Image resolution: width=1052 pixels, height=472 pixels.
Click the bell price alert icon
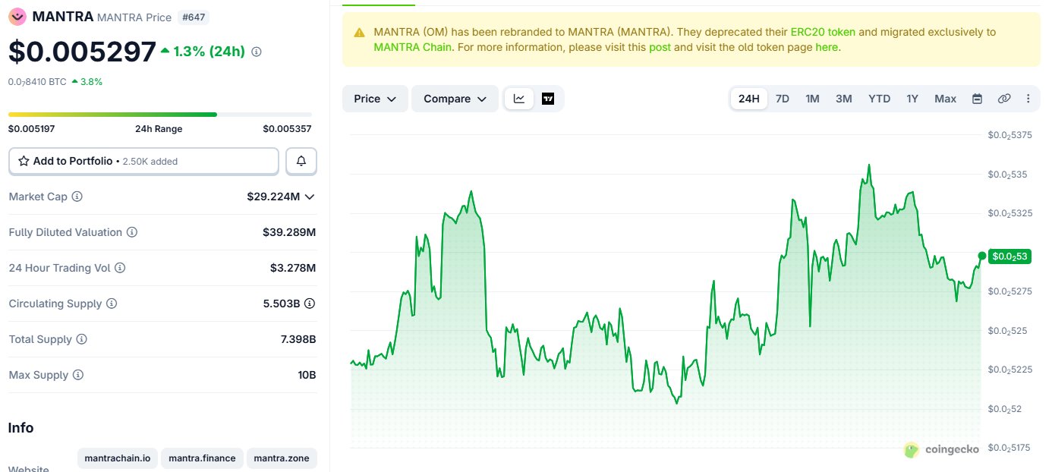click(301, 161)
